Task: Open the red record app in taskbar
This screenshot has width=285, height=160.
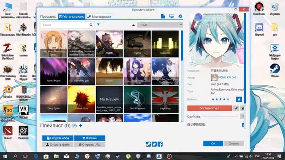Action: tap(169, 156)
